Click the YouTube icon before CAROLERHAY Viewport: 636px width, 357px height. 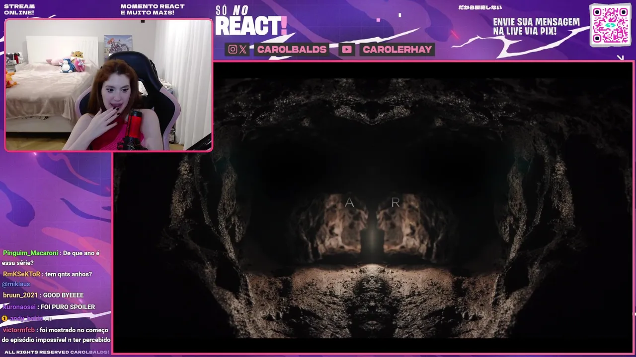tap(347, 49)
